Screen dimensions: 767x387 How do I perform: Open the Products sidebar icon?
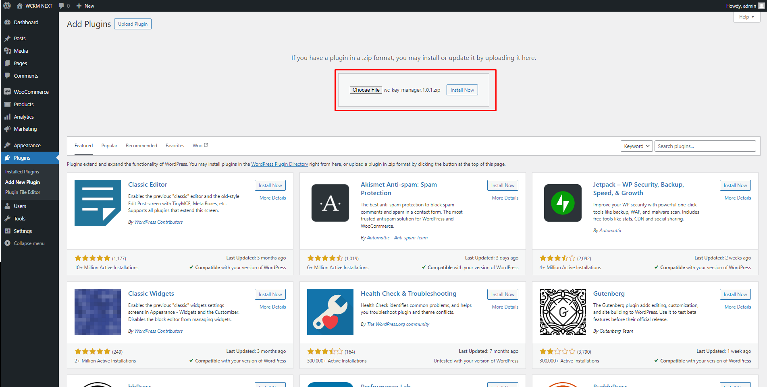(x=7, y=104)
